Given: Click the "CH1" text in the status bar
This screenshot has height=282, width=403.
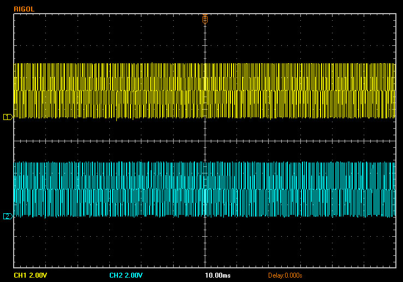Looking at the screenshot, I should pos(21,275).
